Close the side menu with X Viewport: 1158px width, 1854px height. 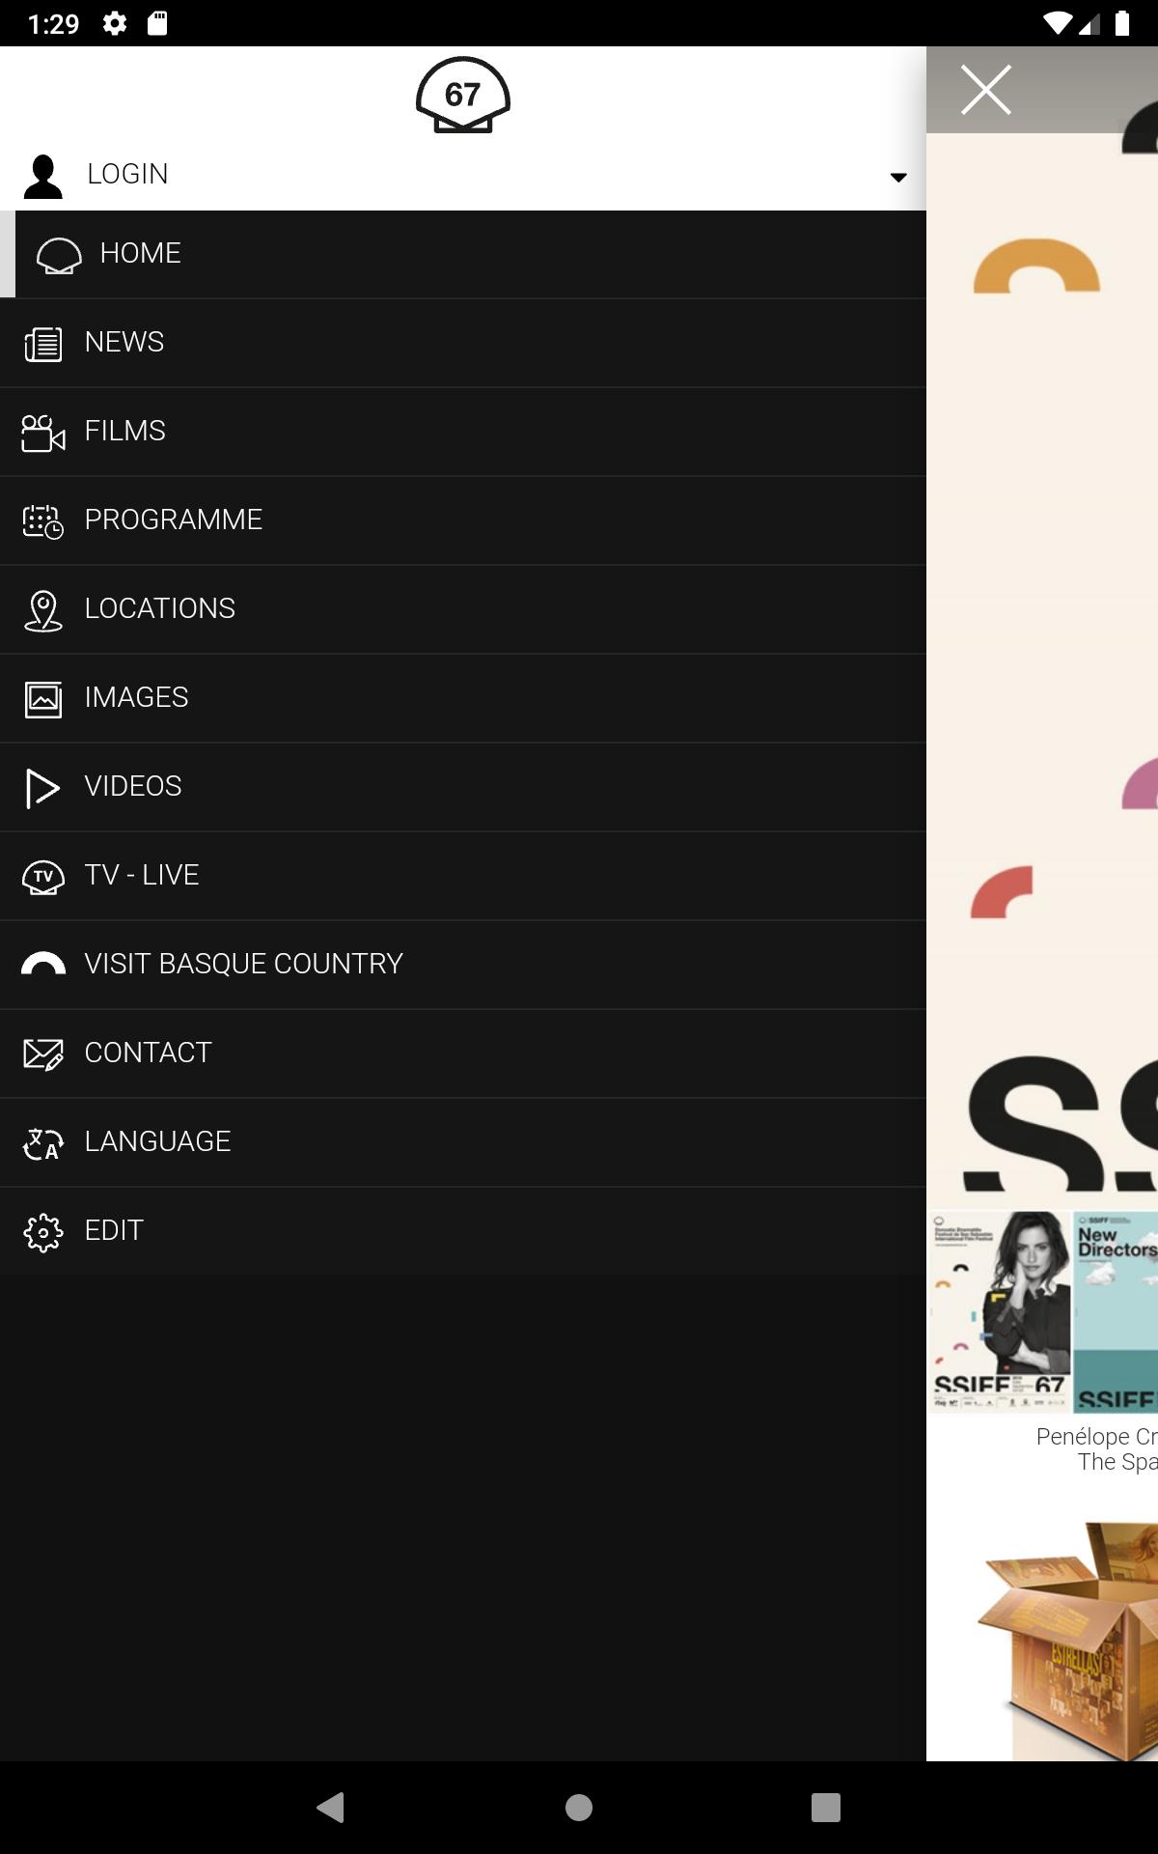tap(985, 90)
